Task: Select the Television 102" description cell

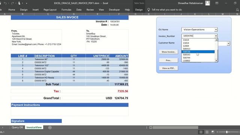Action: 48,65
